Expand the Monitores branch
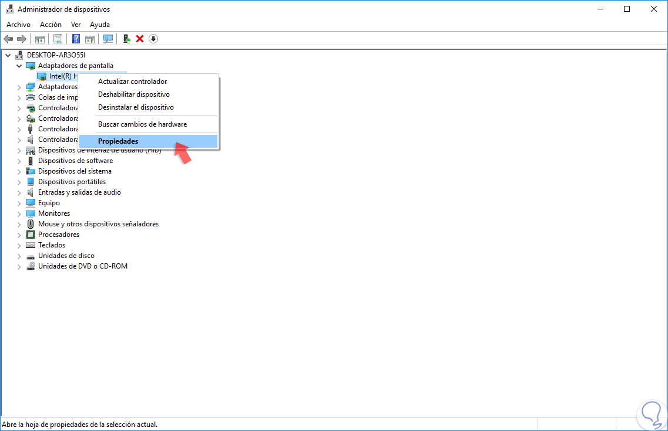 click(19, 214)
